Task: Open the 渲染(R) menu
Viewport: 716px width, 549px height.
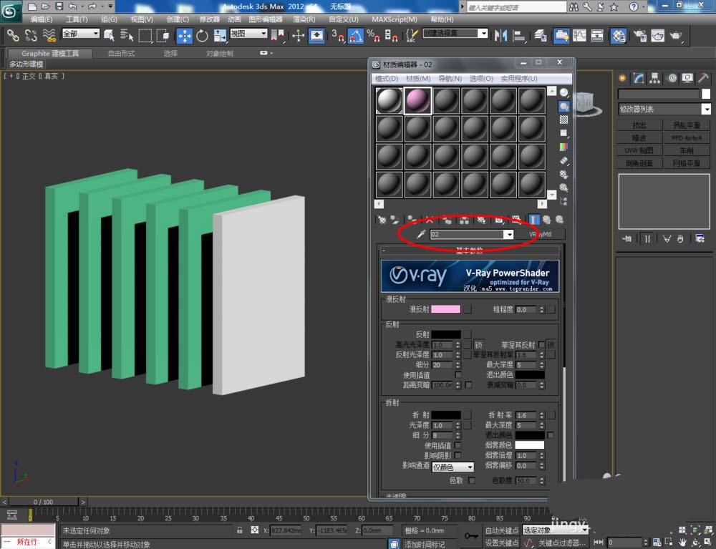Action: pos(305,19)
